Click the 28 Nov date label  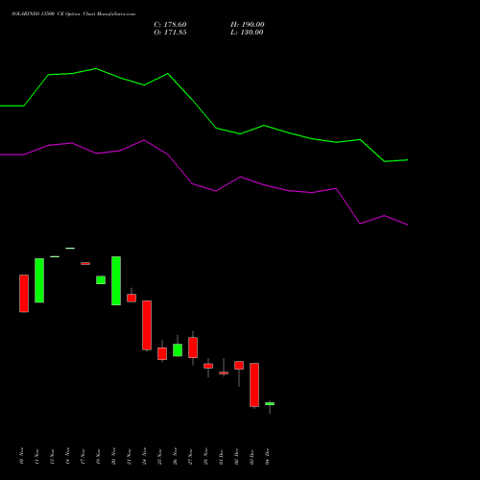pyautogui.click(x=205, y=456)
